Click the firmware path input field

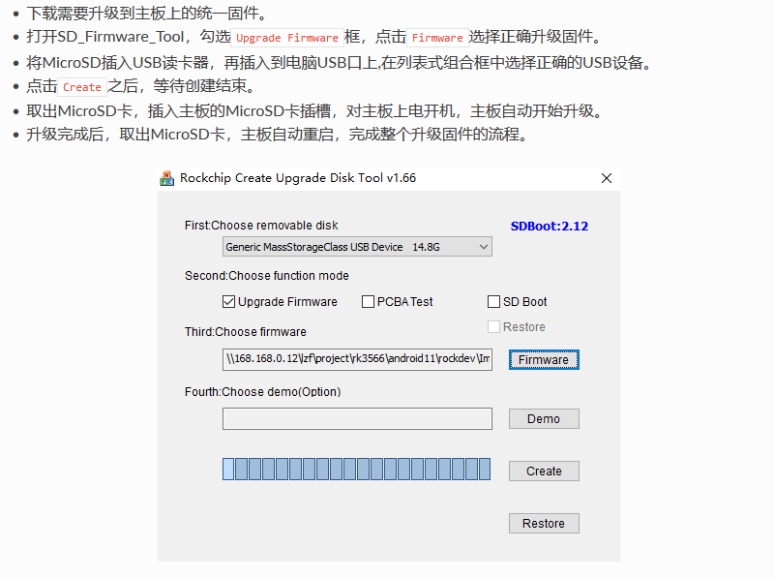pos(357,359)
